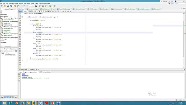Screen dimensions: 186x105
Task: Switch to HTTP Server Monitor tab
Action: pyautogui.click(x=45, y=72)
